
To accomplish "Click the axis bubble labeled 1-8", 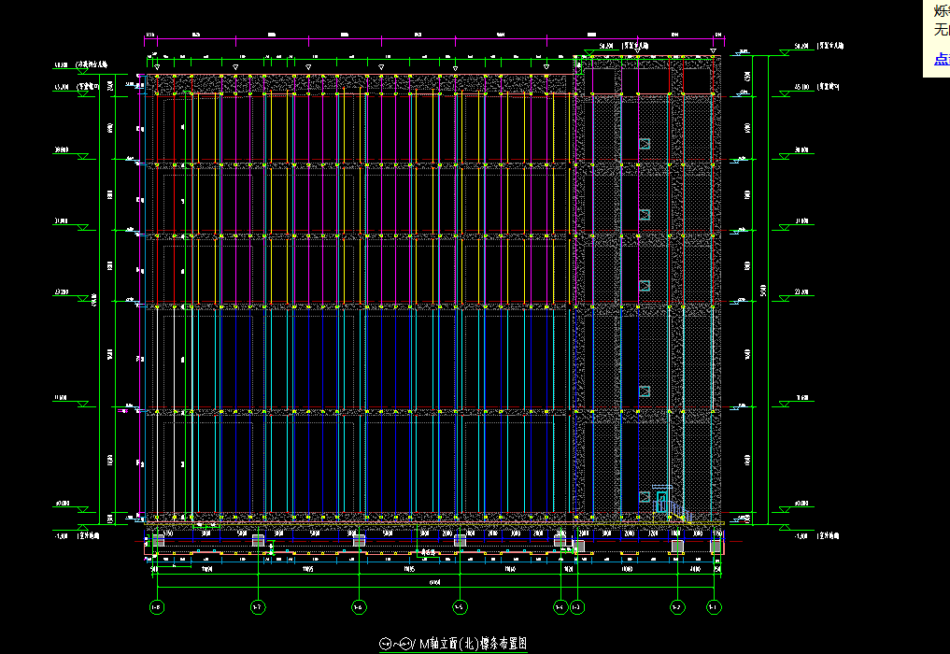I will point(156,606).
